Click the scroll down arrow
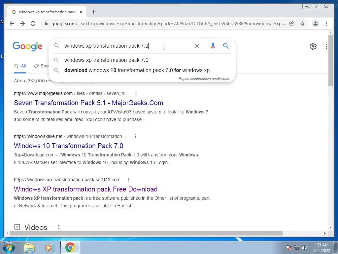This screenshot has height=254, width=338. click(330, 228)
